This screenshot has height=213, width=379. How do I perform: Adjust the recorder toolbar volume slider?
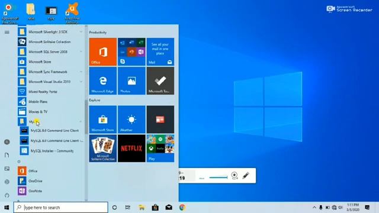[219, 177]
